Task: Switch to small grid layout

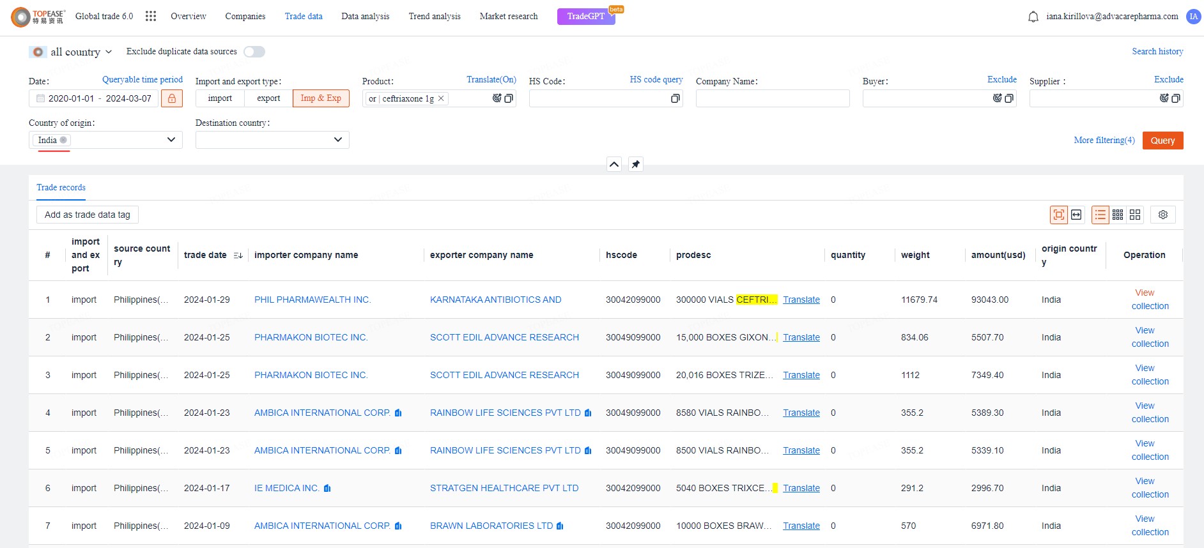Action: 1118,215
